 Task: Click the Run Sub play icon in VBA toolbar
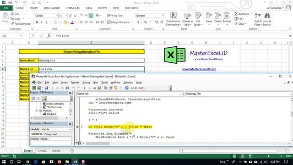pos(84,88)
